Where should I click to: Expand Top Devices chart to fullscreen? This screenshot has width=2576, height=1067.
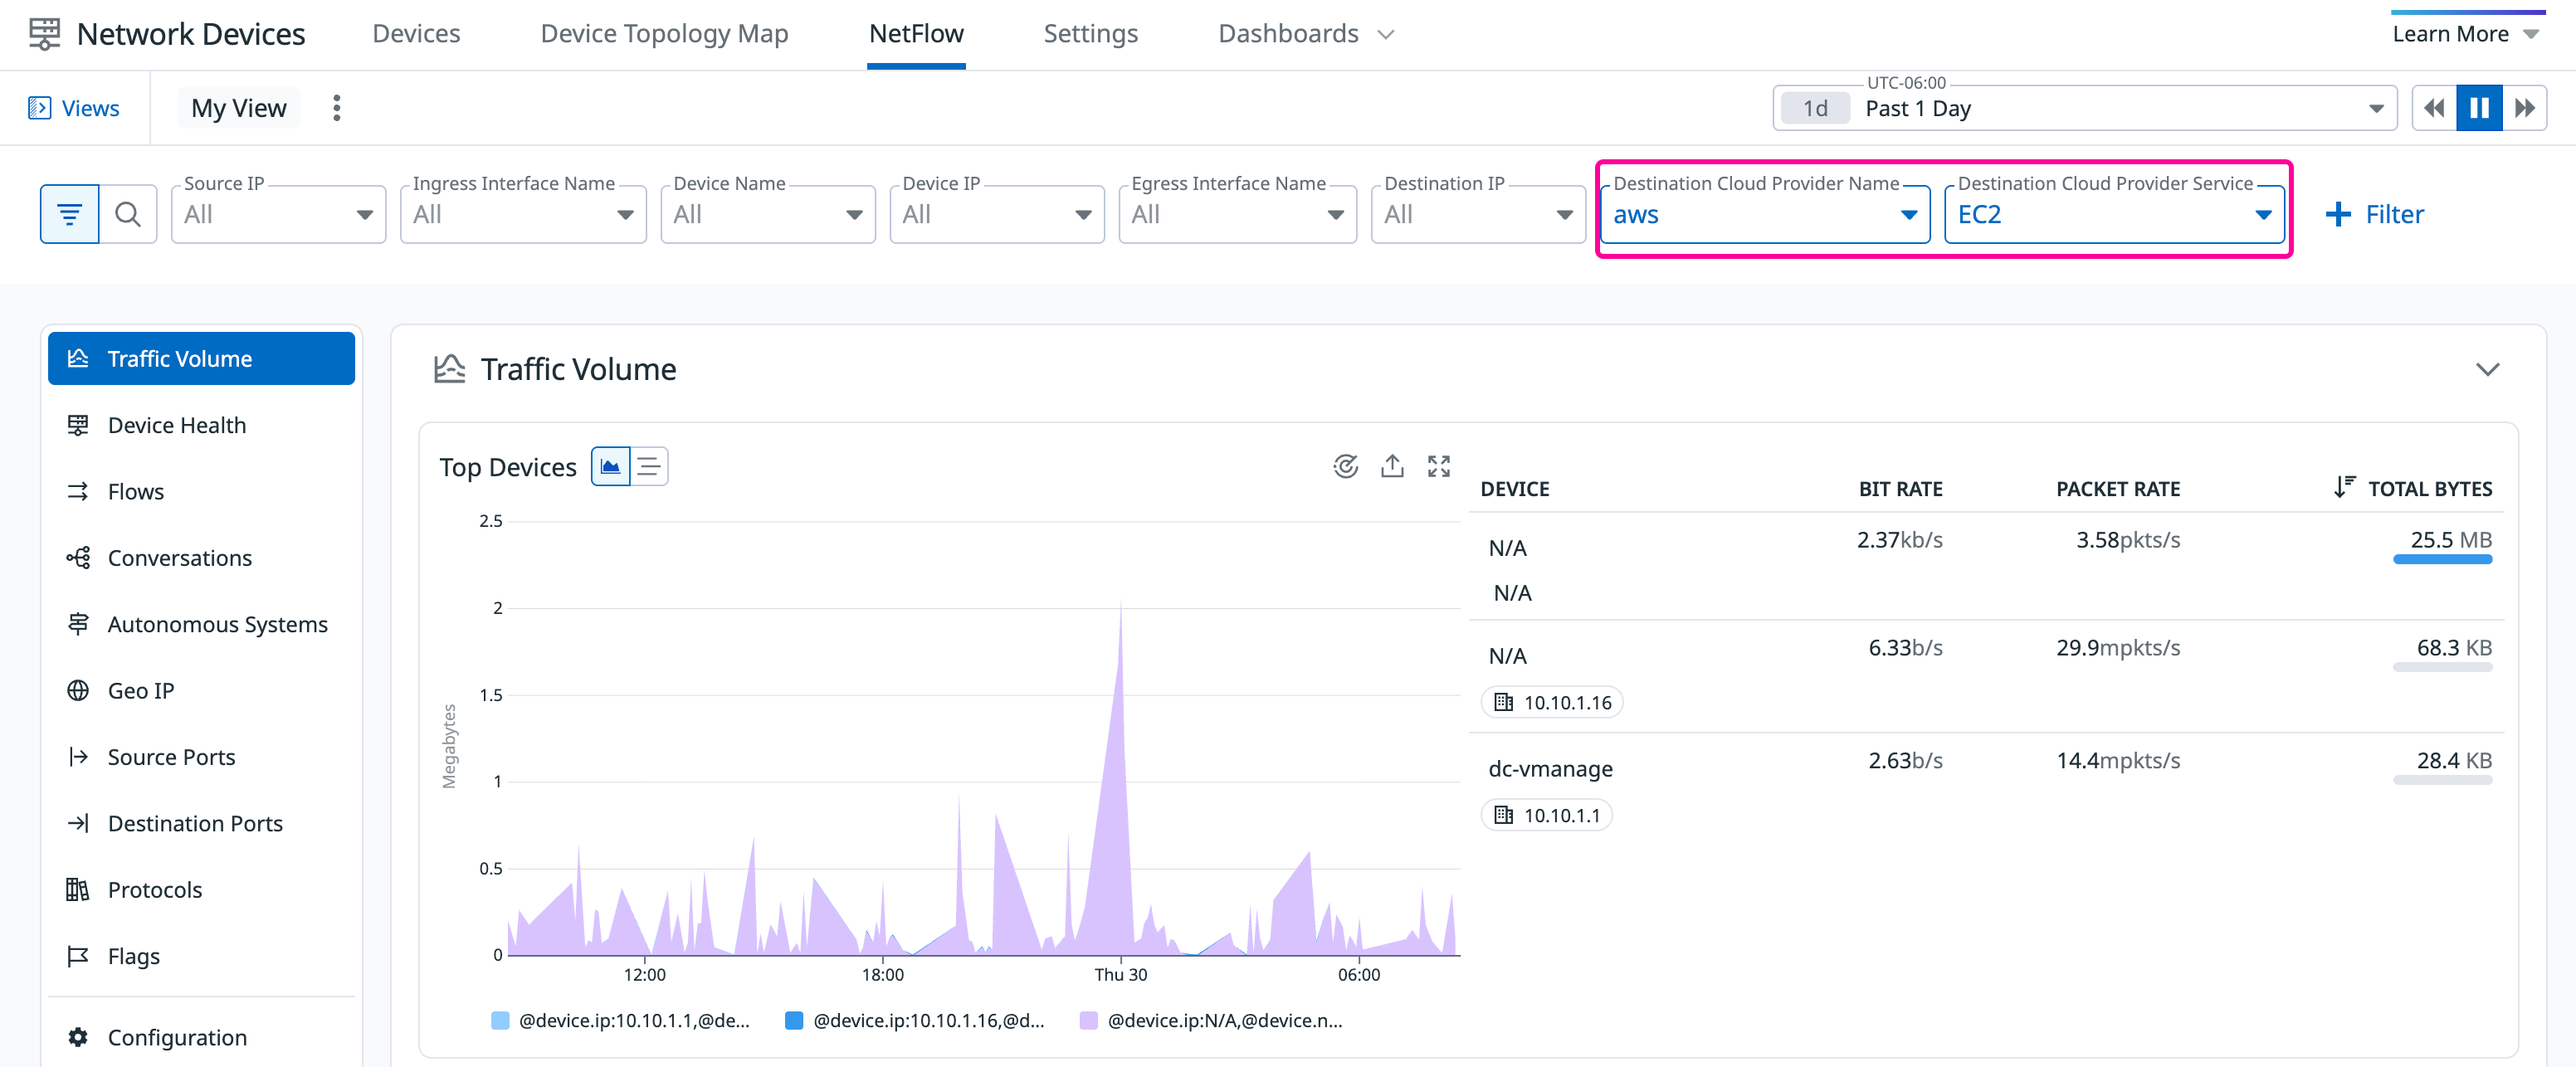[1438, 466]
